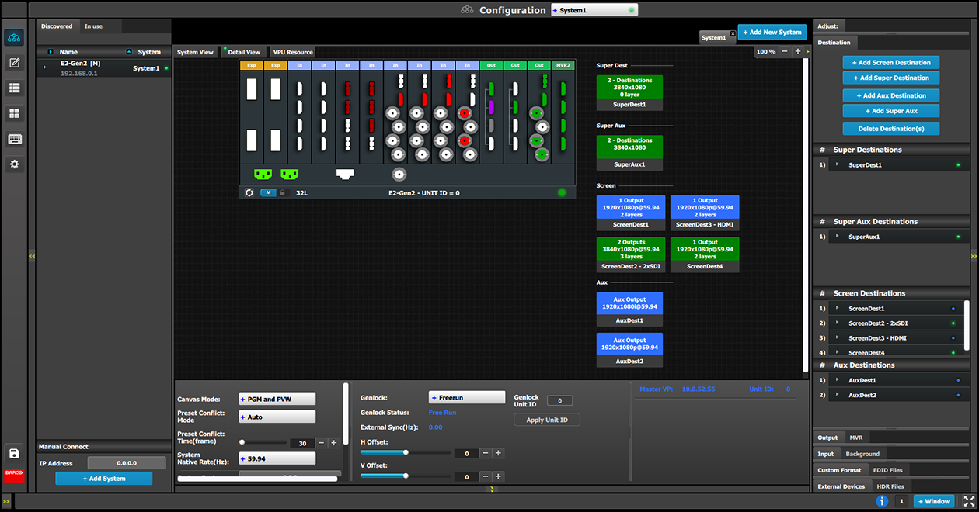979x512 pixels.
Task: Open the list view sidebar icon
Action: pyautogui.click(x=14, y=88)
